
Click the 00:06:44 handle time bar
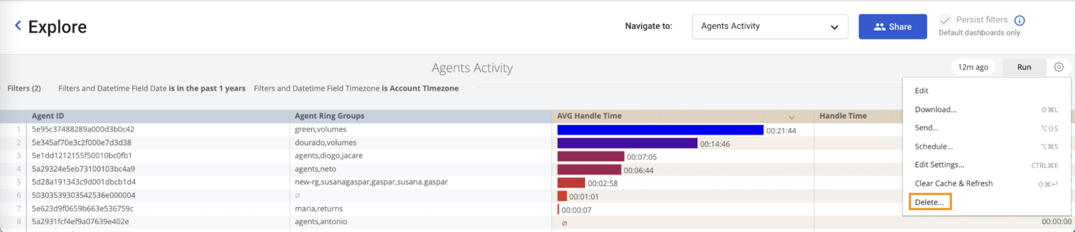point(589,170)
